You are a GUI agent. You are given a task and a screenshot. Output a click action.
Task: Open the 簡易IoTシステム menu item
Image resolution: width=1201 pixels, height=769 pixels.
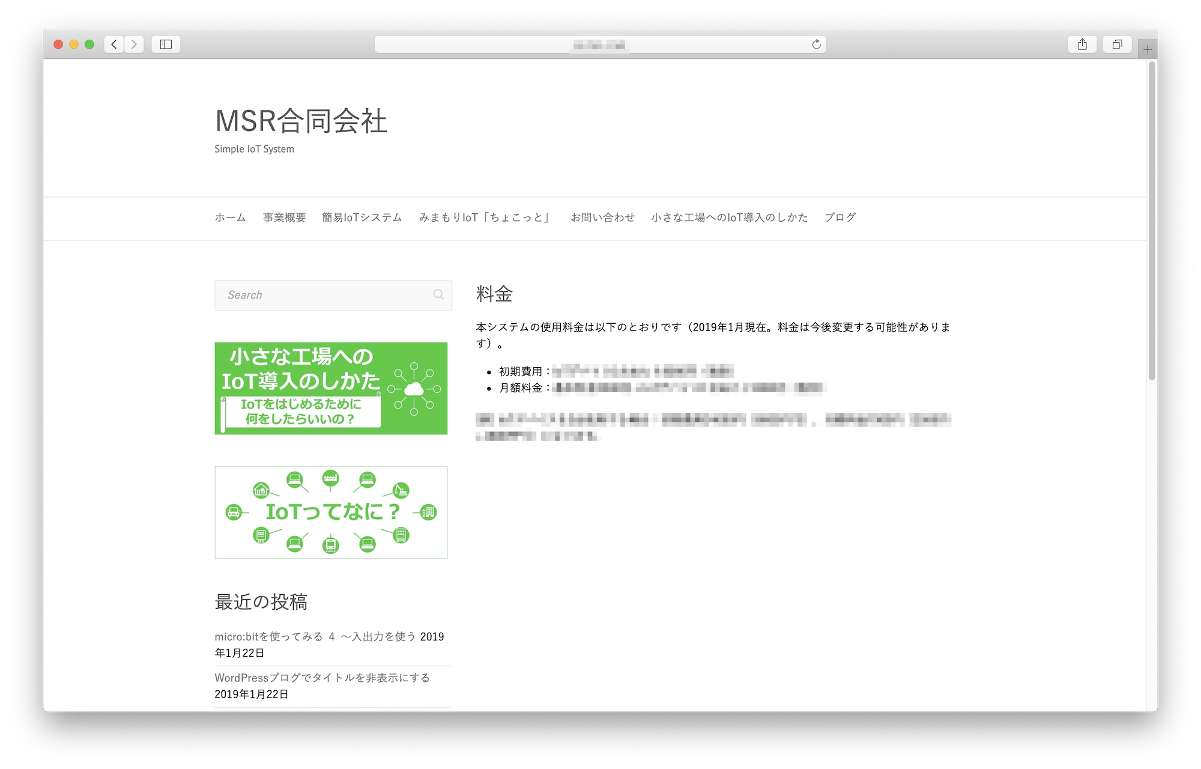(x=362, y=217)
